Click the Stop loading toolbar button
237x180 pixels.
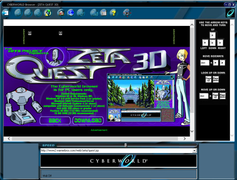pyautogui.click(x=38, y=13)
